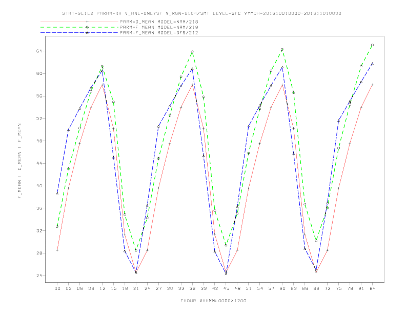The image size is (406, 314).
Task: Click the y-axis tick label 28
Action: click(39, 253)
